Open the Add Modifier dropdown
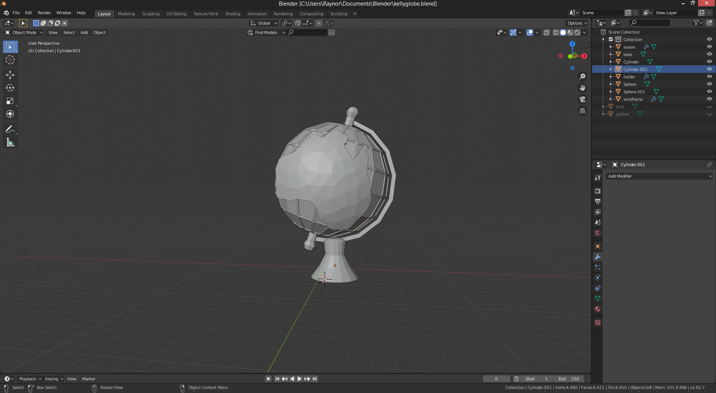This screenshot has height=393, width=716. pos(659,176)
